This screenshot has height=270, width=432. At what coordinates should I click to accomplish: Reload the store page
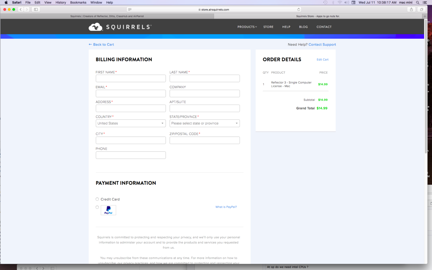tap(299, 9)
